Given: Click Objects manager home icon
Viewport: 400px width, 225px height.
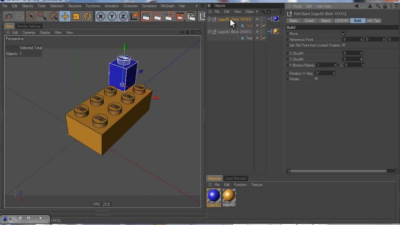Looking at the screenshot, I should pos(269,12).
